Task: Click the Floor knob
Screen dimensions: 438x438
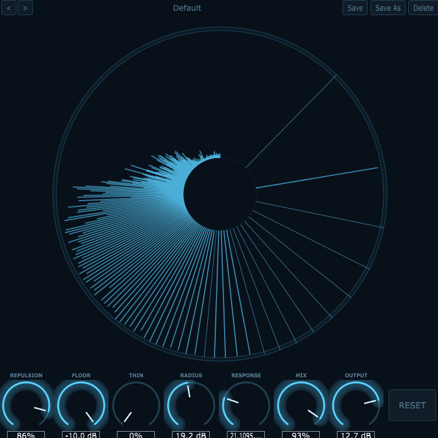Action: [x=81, y=405]
